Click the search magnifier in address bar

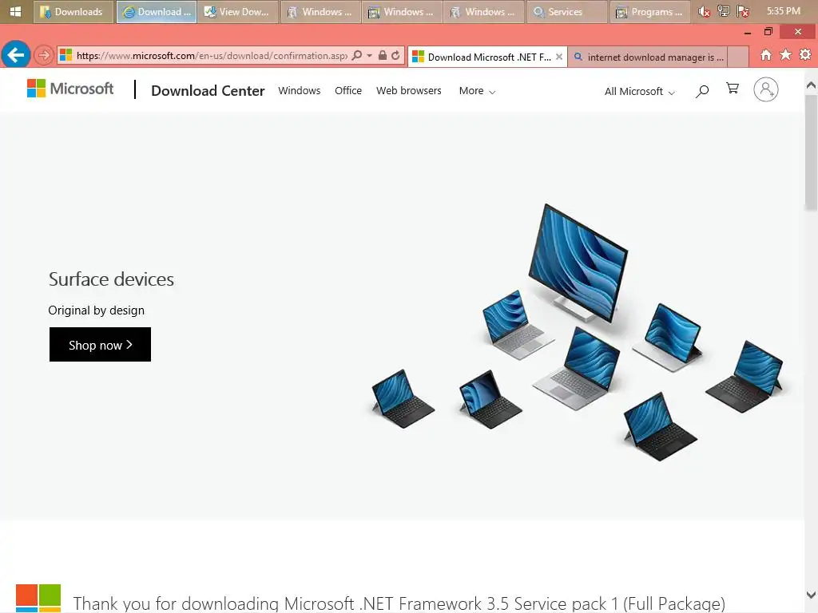click(357, 55)
